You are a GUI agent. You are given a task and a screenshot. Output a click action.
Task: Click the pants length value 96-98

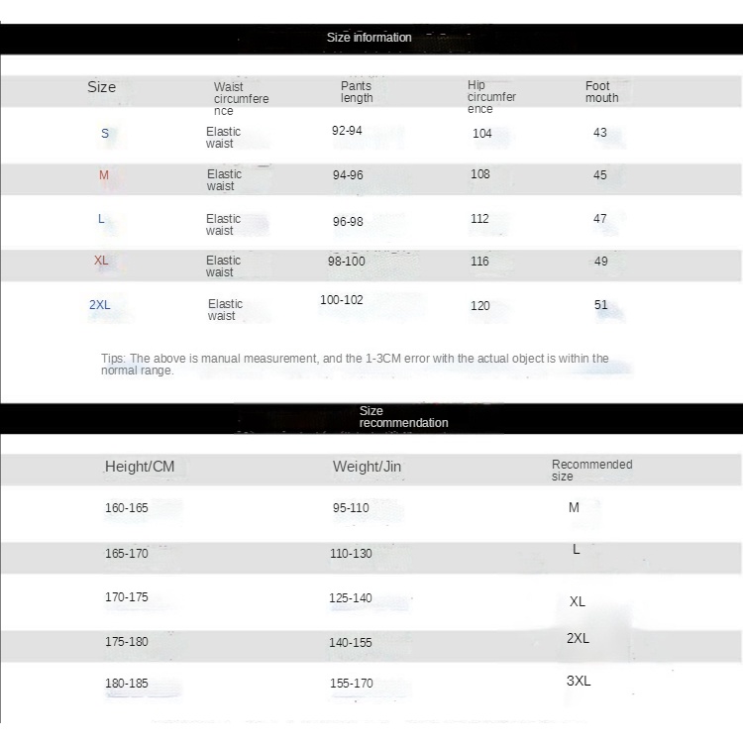(x=348, y=222)
